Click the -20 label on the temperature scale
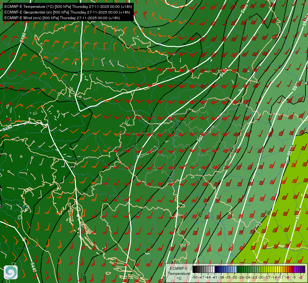 (x=261, y=278)
